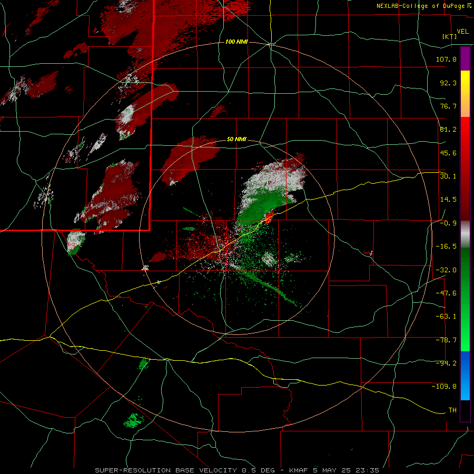Viewport: 474px width, 474px height.
Task: Select the 45.6 legend value
Action: coord(448,153)
